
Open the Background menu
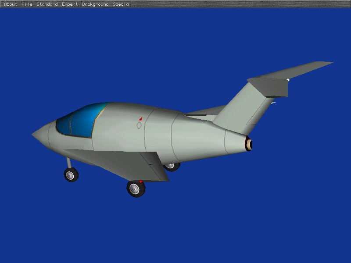click(95, 4)
